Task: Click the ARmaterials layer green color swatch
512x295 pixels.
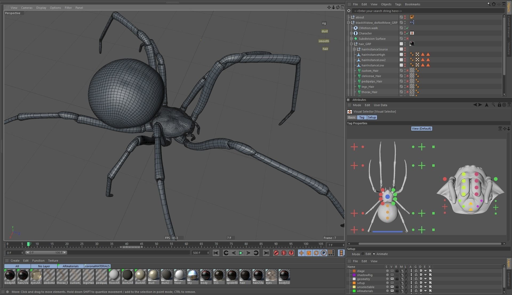Action: (354, 291)
